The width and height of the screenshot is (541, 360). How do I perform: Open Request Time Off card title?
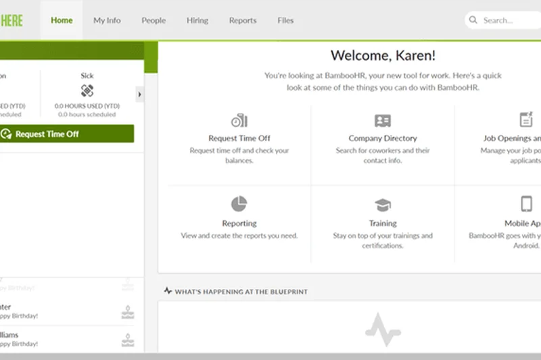click(239, 138)
